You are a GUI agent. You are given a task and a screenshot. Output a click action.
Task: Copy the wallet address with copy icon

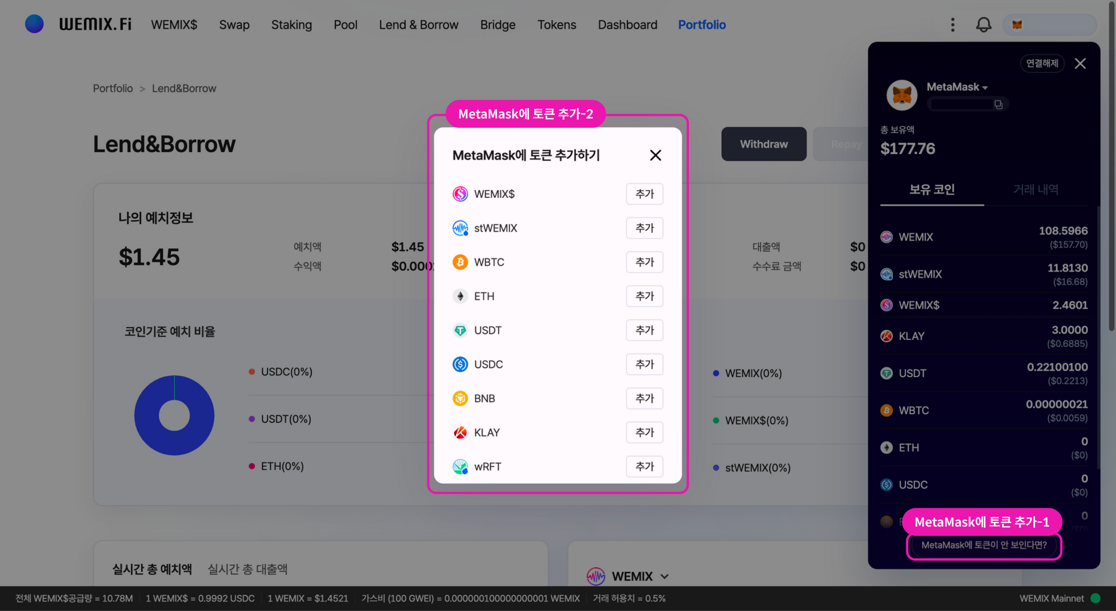(998, 105)
